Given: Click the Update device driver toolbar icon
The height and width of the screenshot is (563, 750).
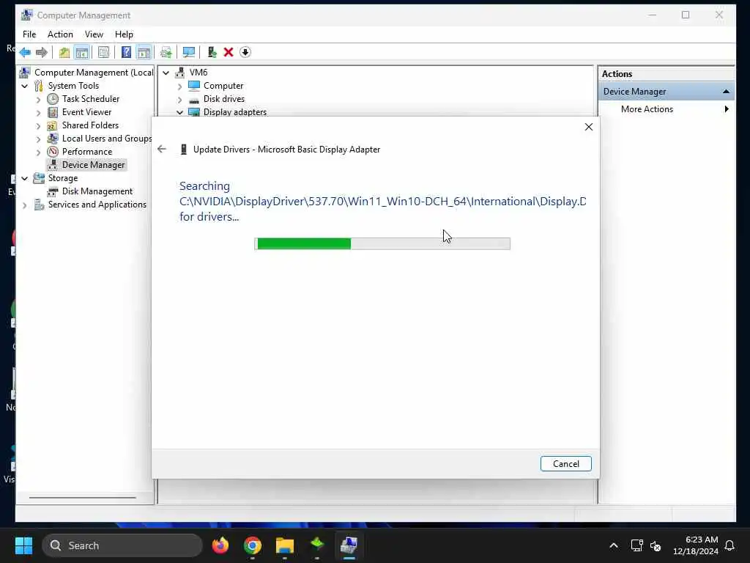Looking at the screenshot, I should click(x=212, y=52).
